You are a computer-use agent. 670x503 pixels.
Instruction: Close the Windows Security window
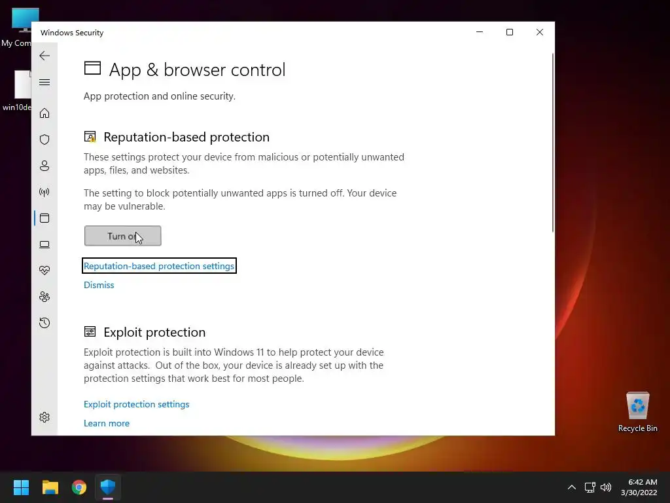click(x=540, y=32)
